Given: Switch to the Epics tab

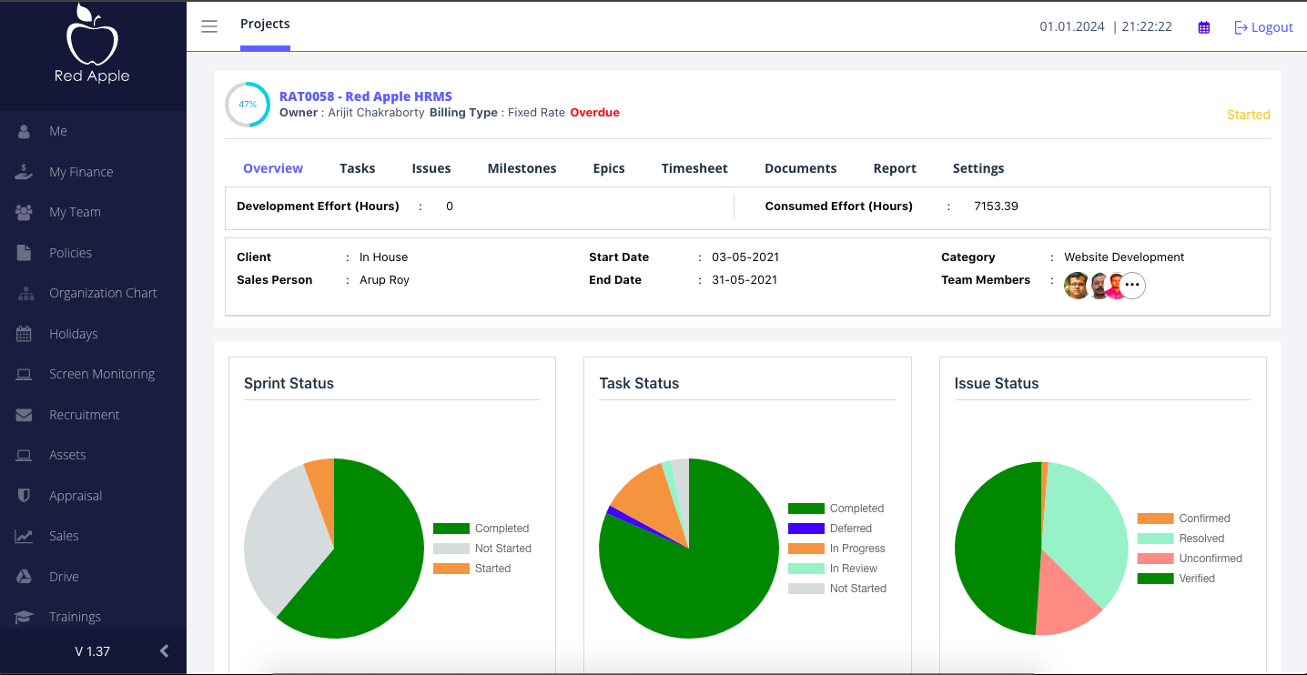Looking at the screenshot, I should click(x=609, y=168).
